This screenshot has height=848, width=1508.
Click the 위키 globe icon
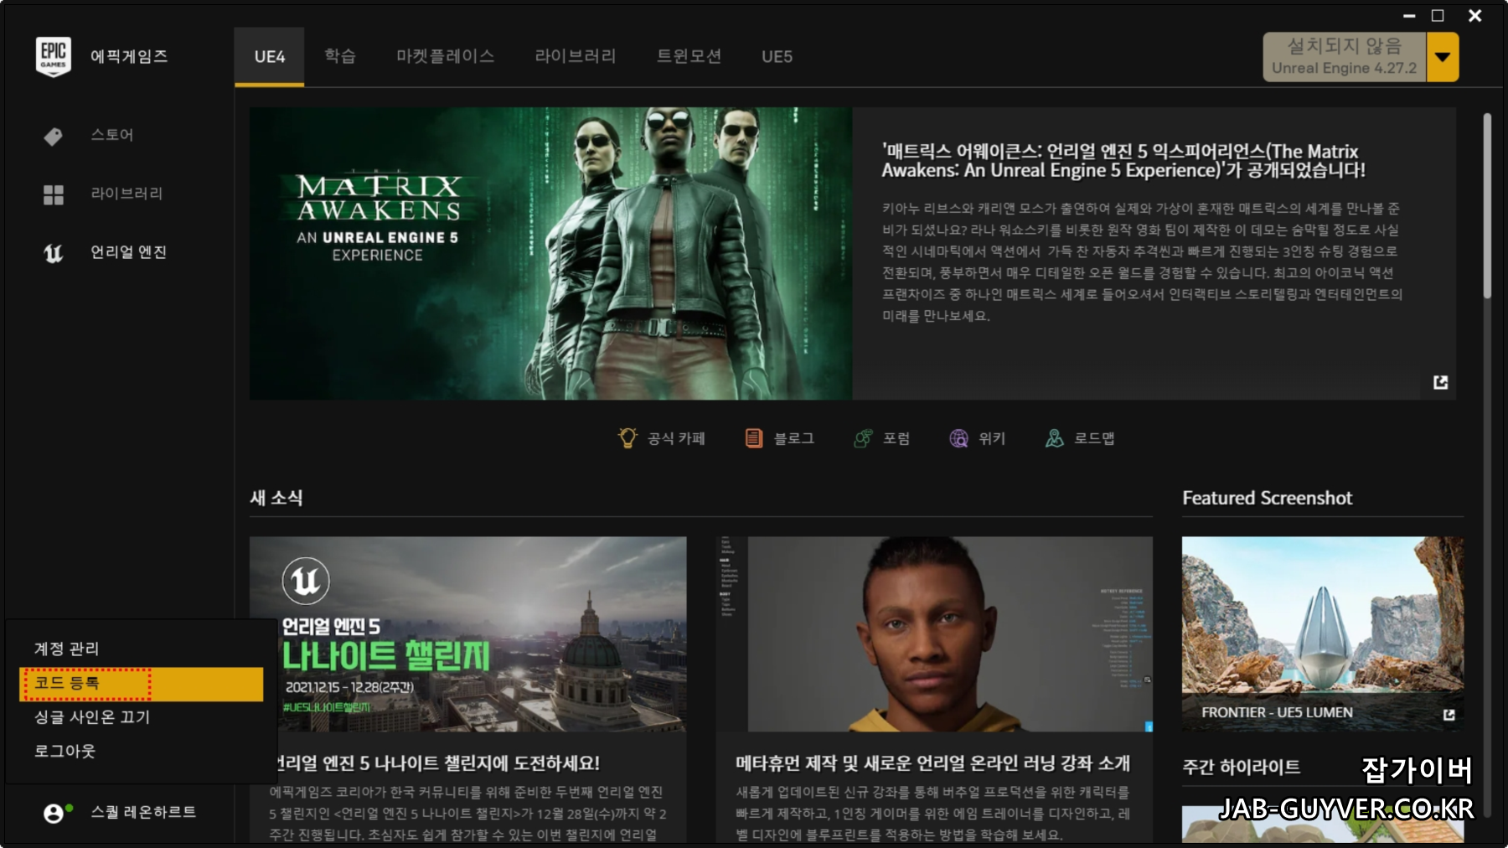click(958, 438)
